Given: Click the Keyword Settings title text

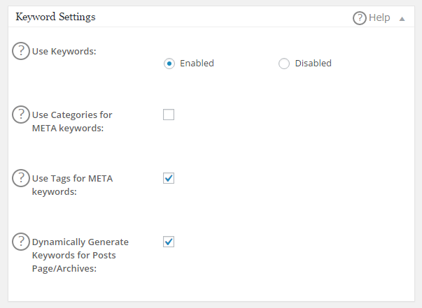Looking at the screenshot, I should [x=55, y=17].
